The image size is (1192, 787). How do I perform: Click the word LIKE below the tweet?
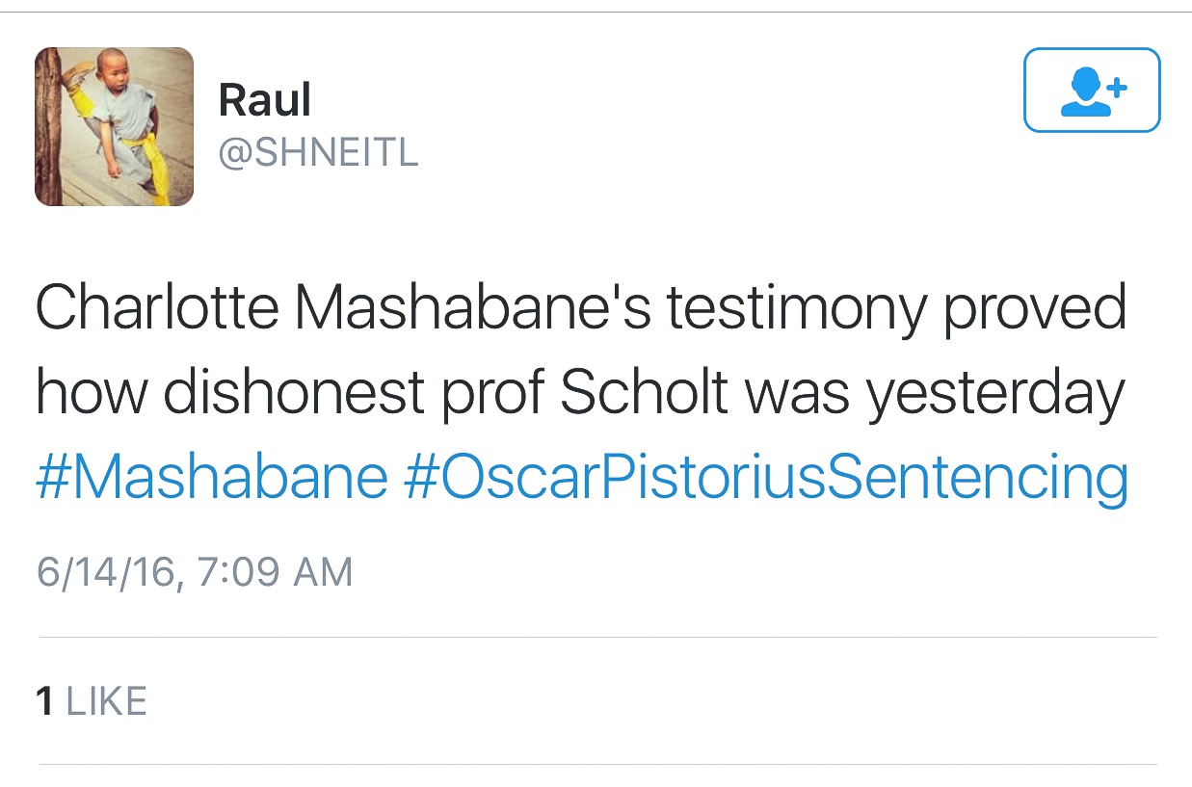106,700
